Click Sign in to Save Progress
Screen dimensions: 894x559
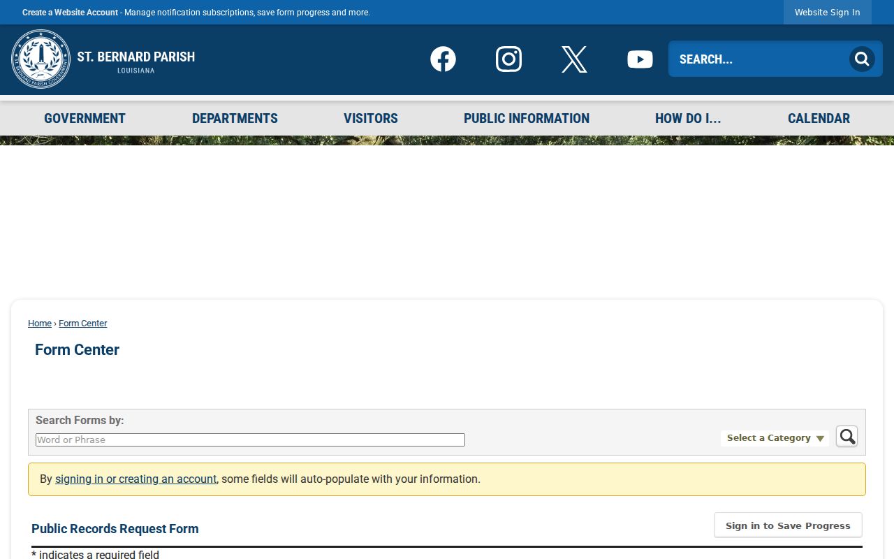tap(788, 525)
